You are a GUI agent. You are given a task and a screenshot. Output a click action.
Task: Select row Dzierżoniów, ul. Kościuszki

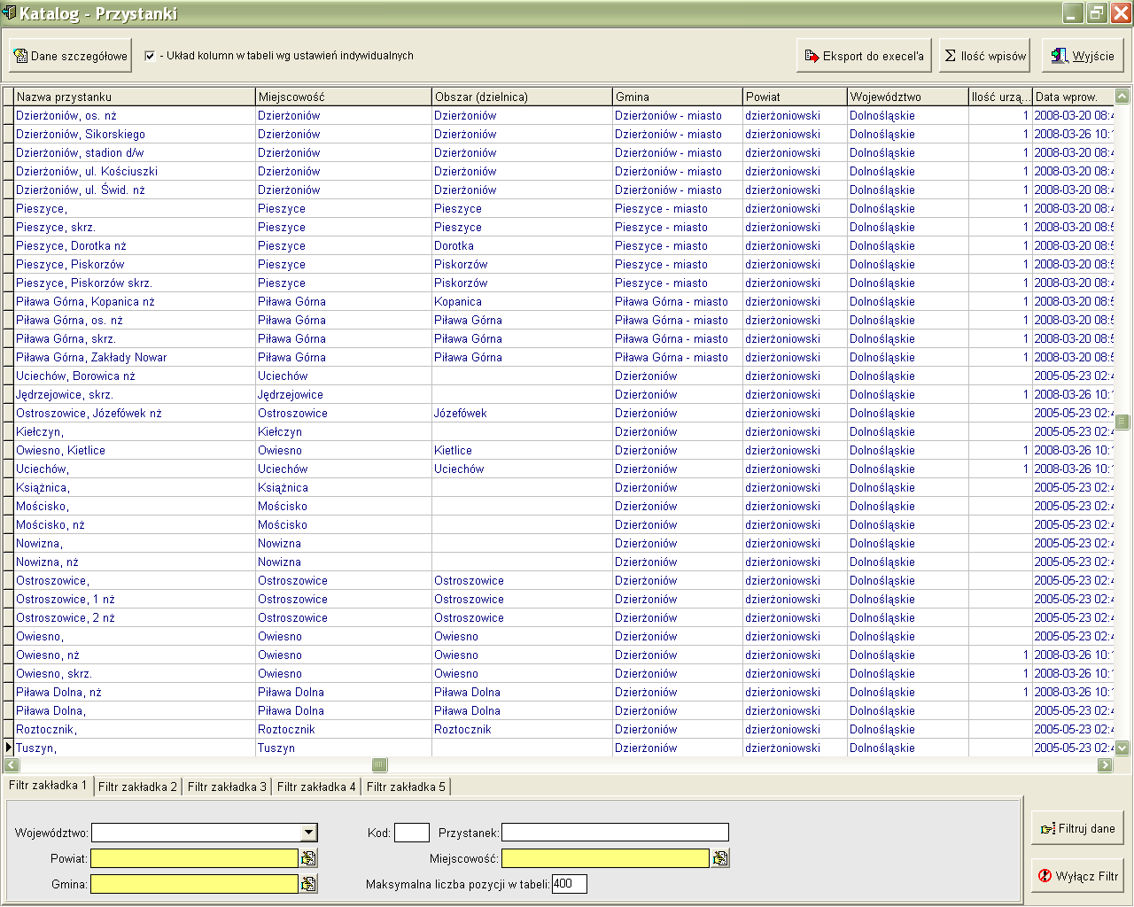click(563, 172)
